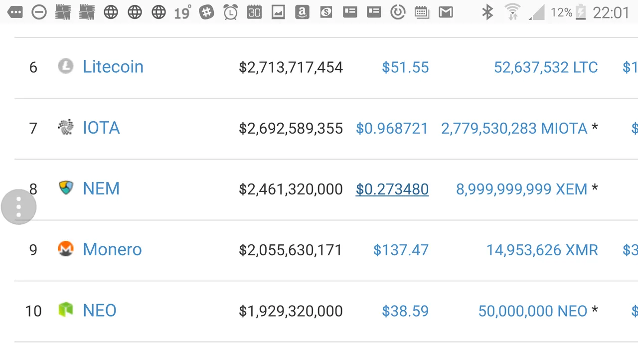Click supply 52,637,532 LTC
Viewport: 638px width, 359px height.
pos(546,67)
